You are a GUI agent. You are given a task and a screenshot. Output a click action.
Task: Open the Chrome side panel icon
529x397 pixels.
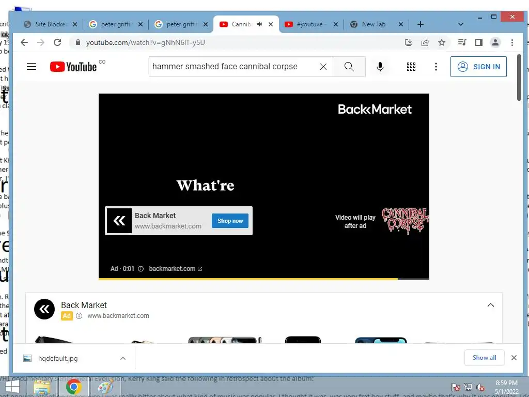coord(479,42)
